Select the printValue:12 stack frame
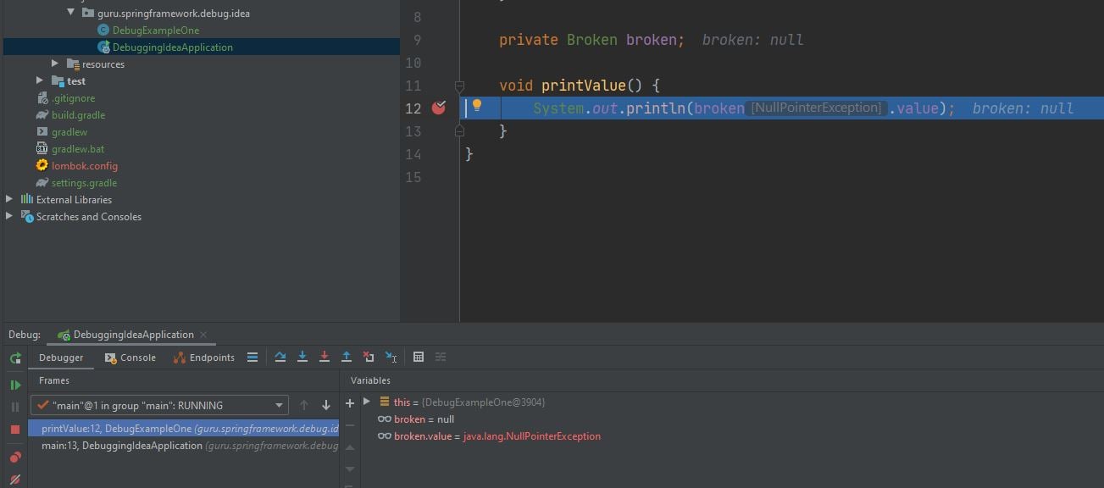The height and width of the screenshot is (488, 1104). [x=184, y=429]
